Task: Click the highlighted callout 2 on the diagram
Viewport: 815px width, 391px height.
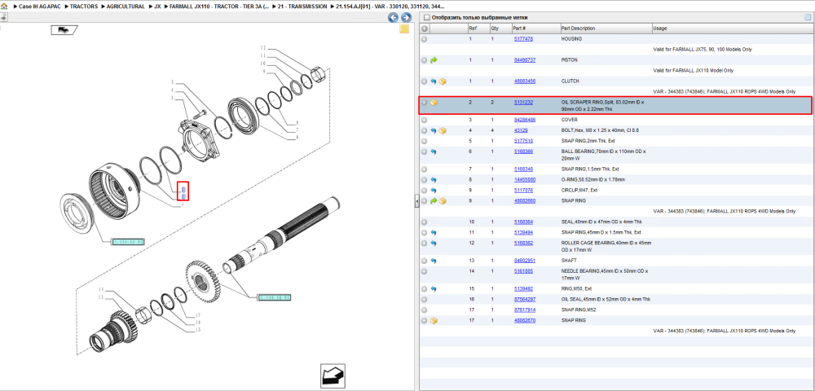Action: pos(183,191)
